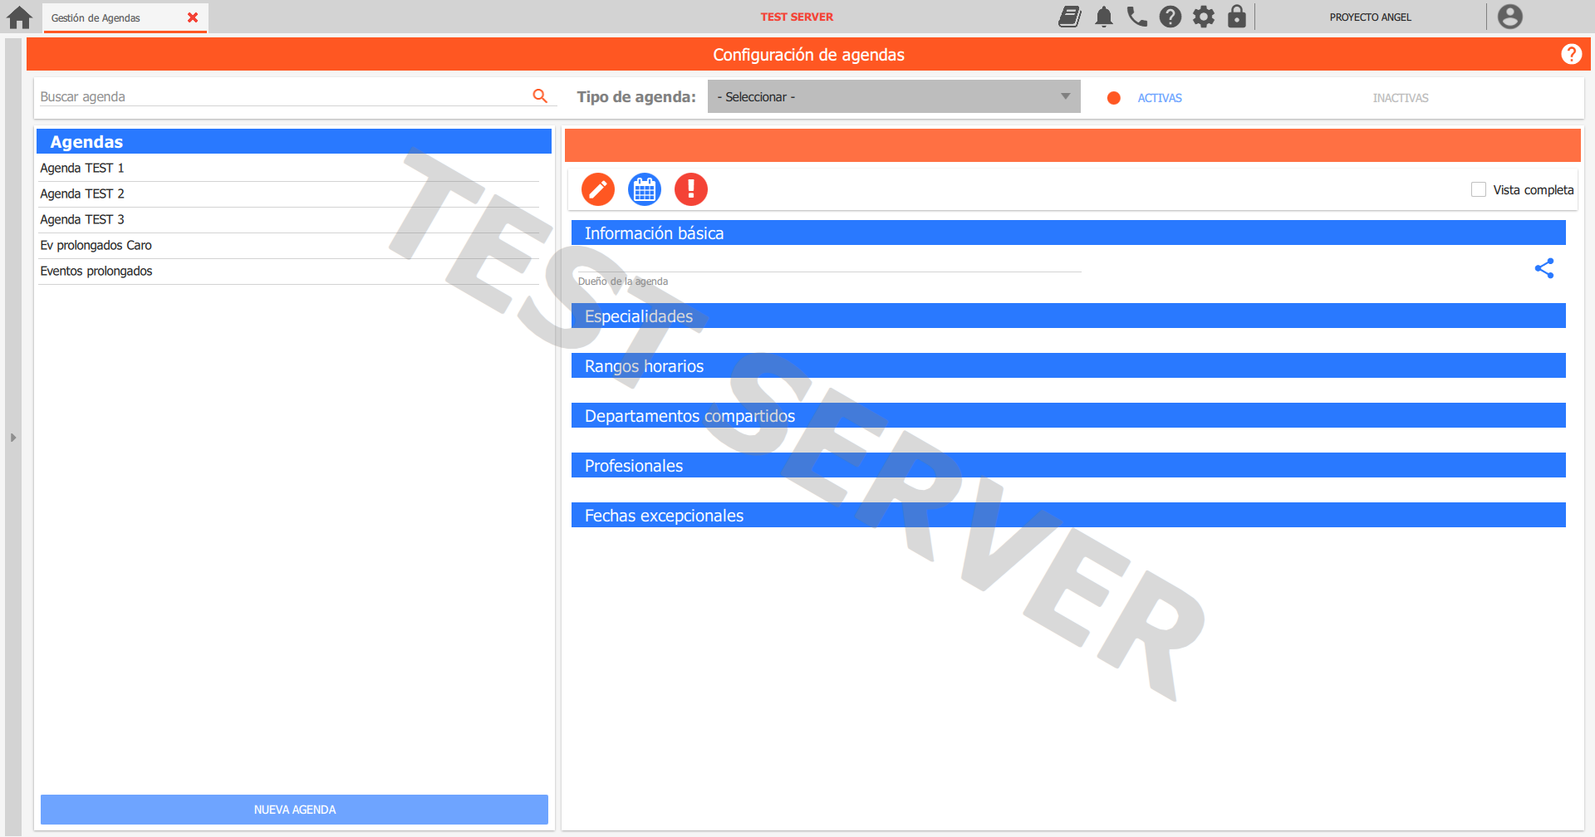Viewport: 1595px width, 837px height.
Task: Open notifications bell
Action: [1104, 17]
